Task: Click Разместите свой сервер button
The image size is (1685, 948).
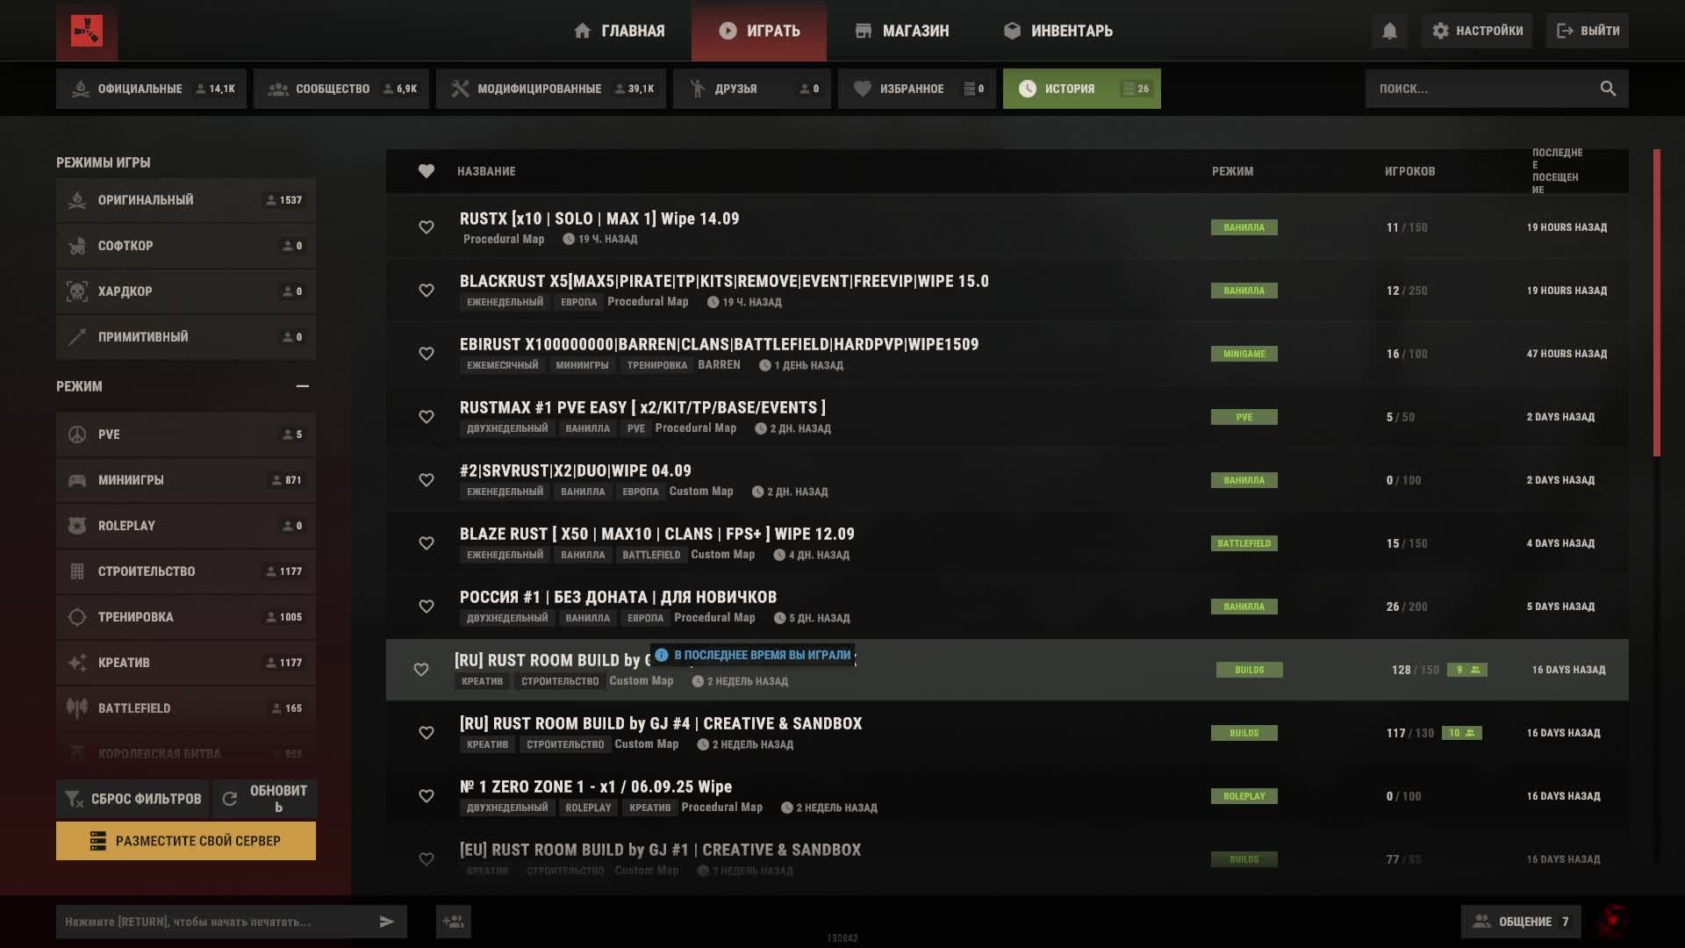Action: point(186,841)
